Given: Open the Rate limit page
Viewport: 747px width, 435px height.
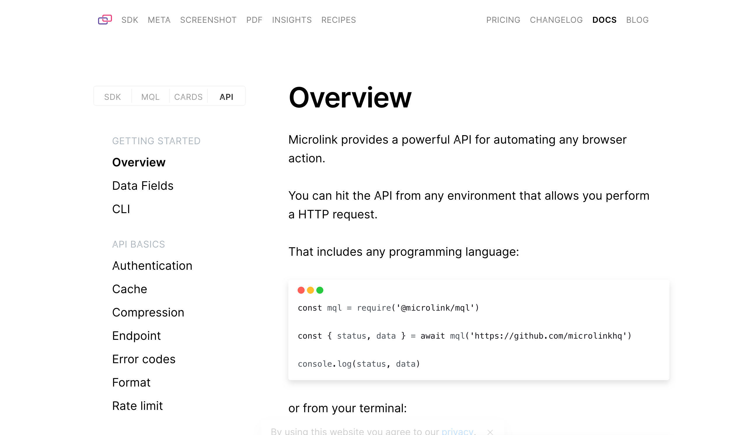Looking at the screenshot, I should coord(137,406).
